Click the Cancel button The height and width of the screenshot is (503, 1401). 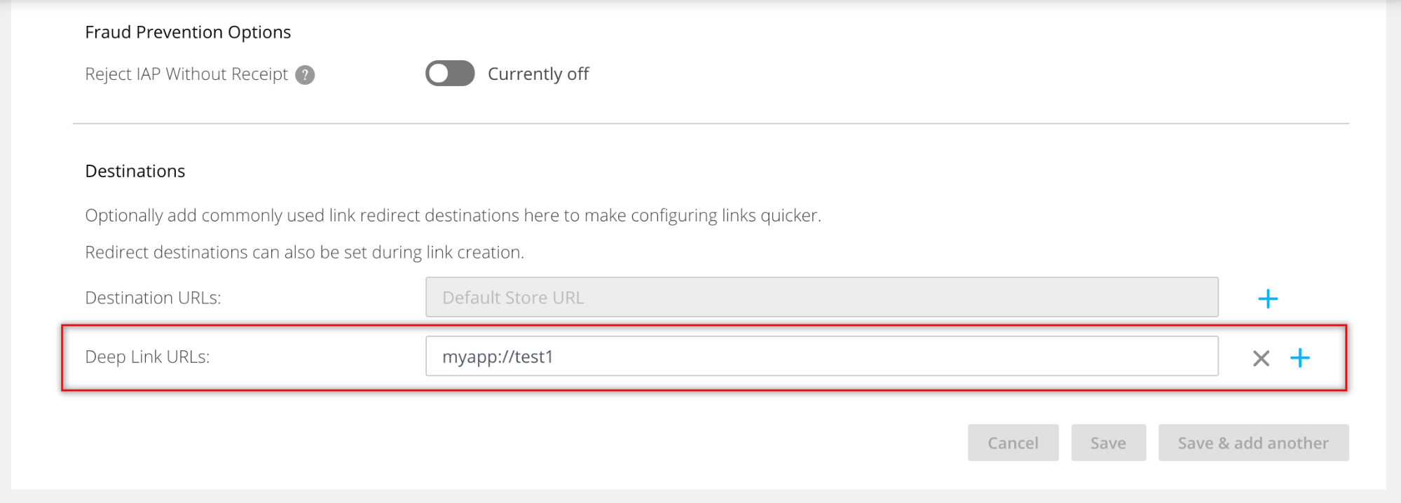point(1013,443)
